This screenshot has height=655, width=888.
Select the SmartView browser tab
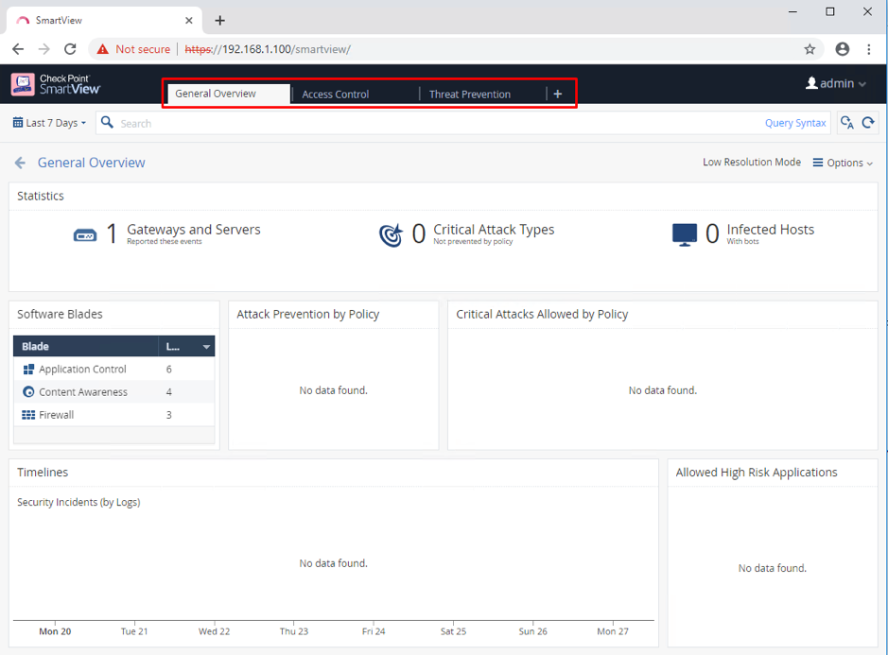[105, 21]
